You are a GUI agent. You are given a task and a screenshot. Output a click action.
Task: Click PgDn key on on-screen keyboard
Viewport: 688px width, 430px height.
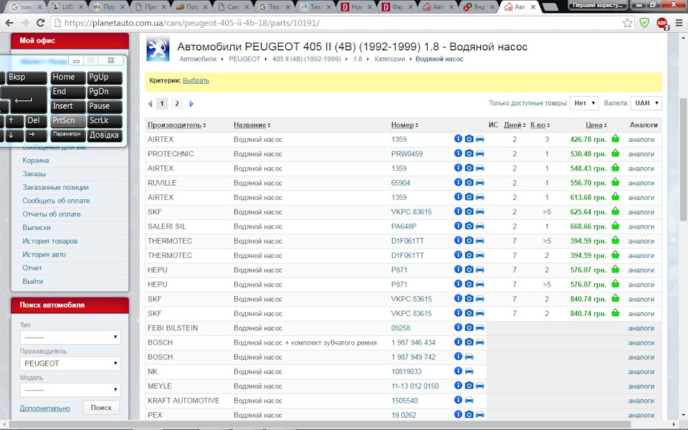[105, 92]
